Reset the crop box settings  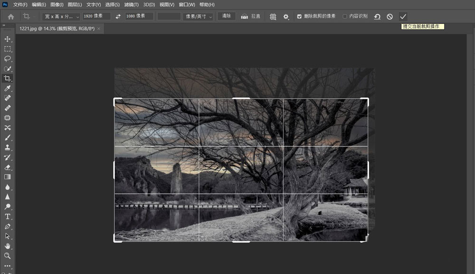click(x=377, y=17)
